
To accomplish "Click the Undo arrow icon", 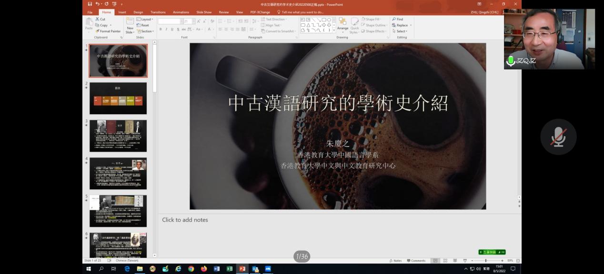I will tap(98, 4).
